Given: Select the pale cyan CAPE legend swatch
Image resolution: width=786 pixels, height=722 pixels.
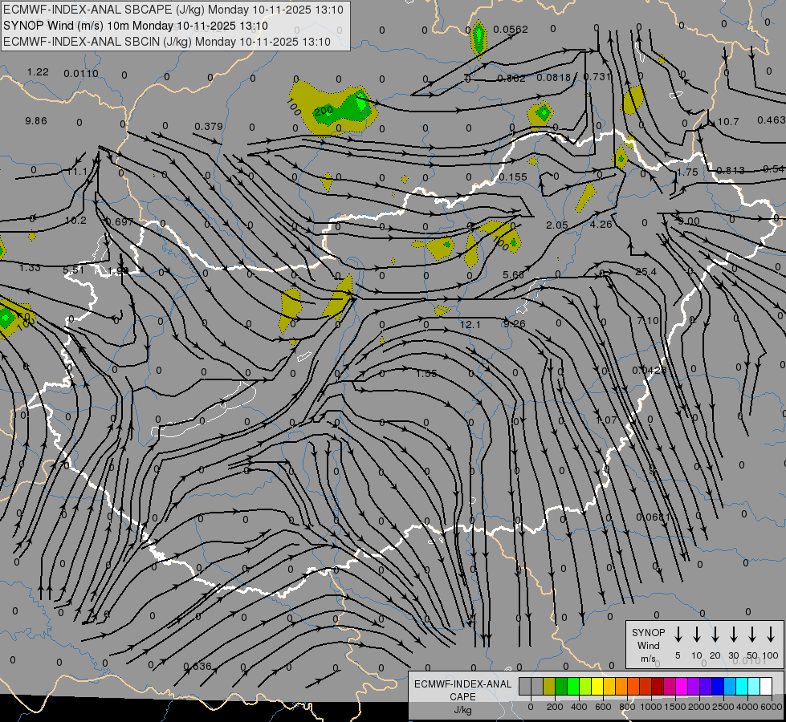Looking at the screenshot, I should click(x=755, y=686).
